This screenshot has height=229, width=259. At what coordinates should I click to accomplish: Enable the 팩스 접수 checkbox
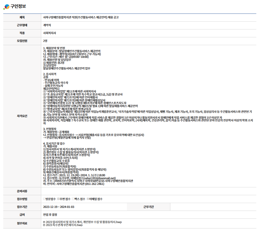(73, 199)
